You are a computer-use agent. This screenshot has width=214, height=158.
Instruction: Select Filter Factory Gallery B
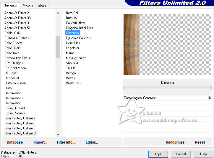tap(20, 123)
